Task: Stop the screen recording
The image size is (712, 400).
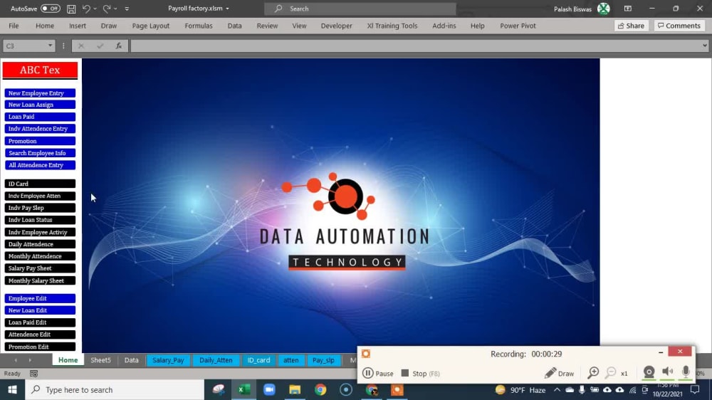Action: 421,373
